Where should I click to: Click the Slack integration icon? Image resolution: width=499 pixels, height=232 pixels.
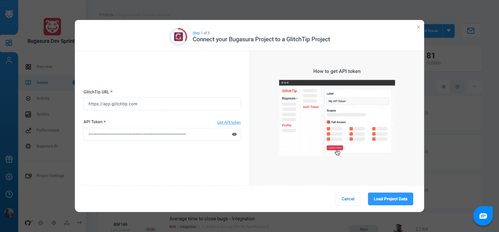point(41,223)
